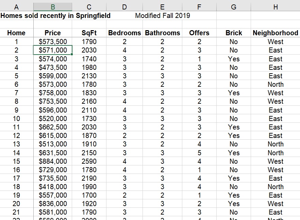Click the price cell $615,000

click(53, 136)
